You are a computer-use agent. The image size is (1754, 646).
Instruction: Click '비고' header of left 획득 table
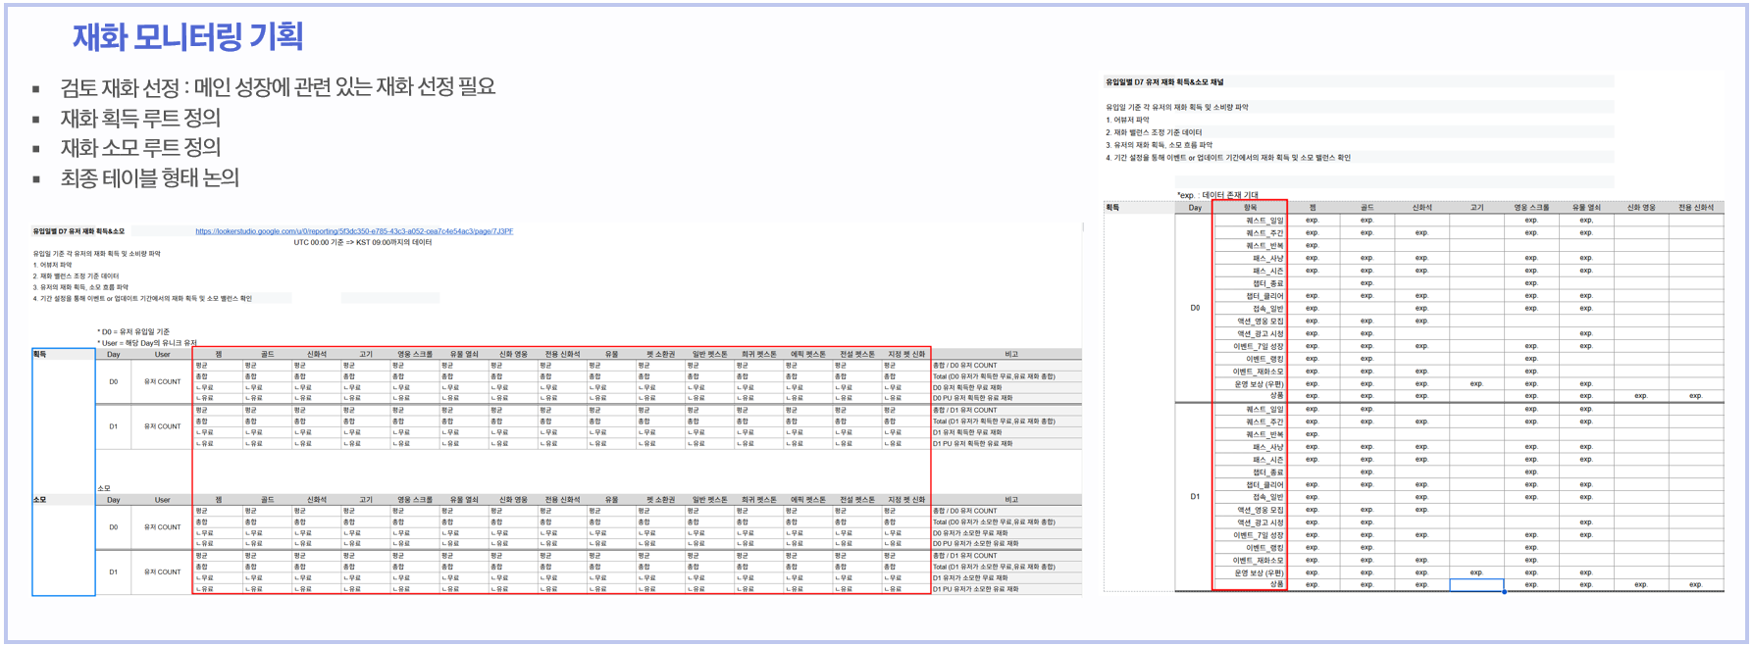1010,354
